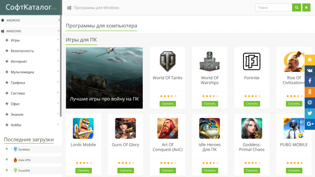315x177 pixels.
Task: Share the page on Facebook
Action: pos(310,81)
